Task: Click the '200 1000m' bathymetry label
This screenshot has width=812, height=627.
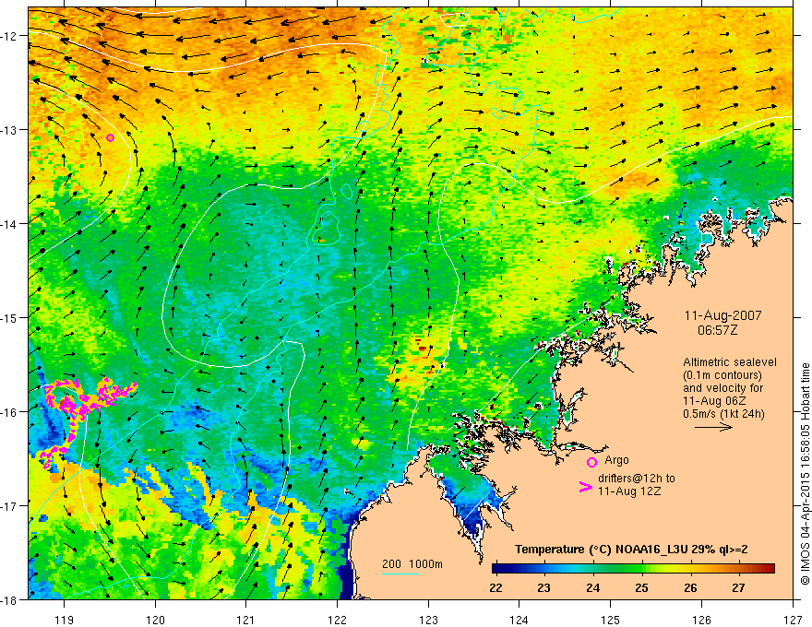Action: pyautogui.click(x=412, y=564)
